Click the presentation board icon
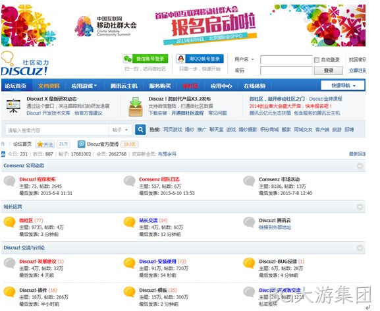 tap(13, 106)
